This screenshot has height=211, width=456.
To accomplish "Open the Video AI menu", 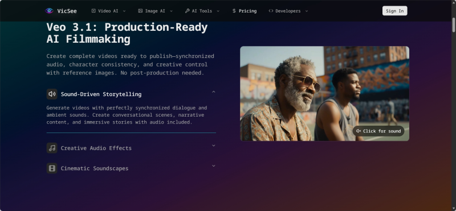I will pyautogui.click(x=108, y=11).
